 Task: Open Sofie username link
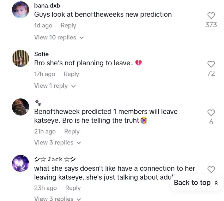41,54
